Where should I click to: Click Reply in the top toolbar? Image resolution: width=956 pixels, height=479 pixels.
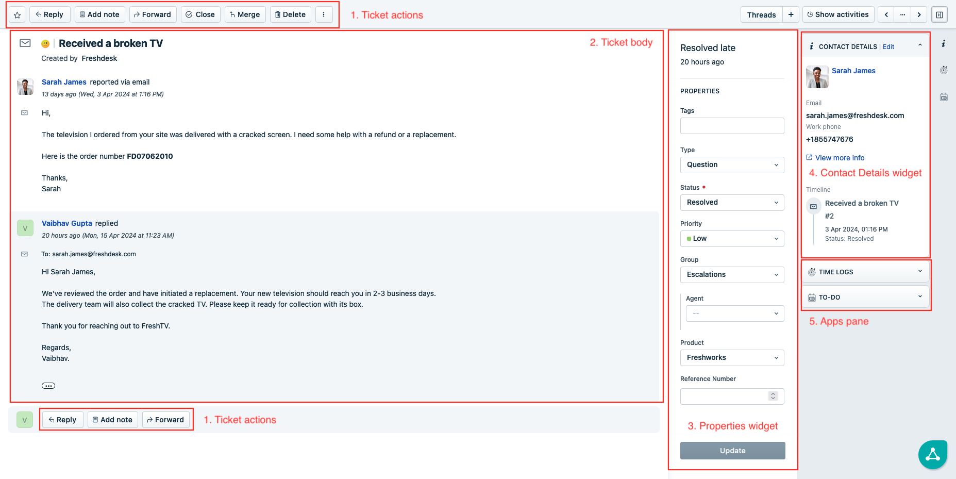(x=50, y=14)
